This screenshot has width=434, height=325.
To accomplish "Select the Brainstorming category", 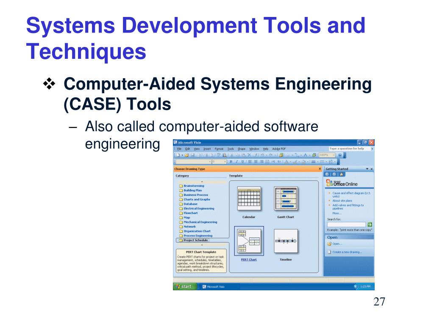I will tap(194, 186).
